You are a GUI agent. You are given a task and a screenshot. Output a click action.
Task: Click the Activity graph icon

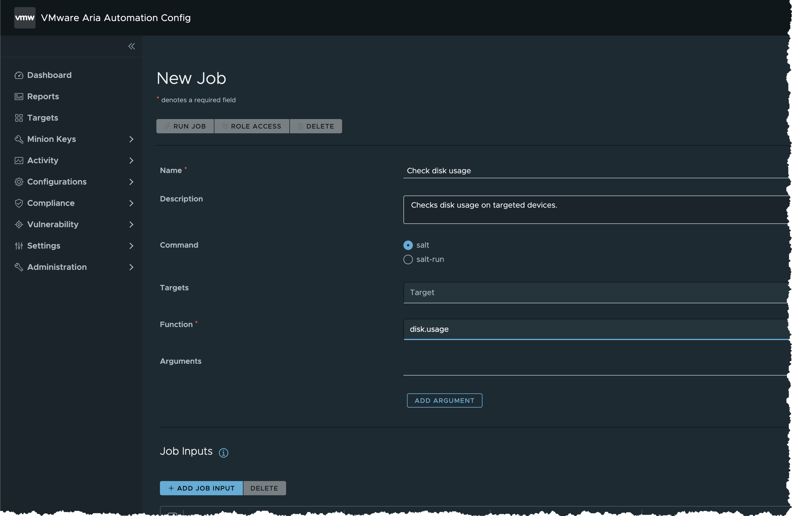click(19, 161)
